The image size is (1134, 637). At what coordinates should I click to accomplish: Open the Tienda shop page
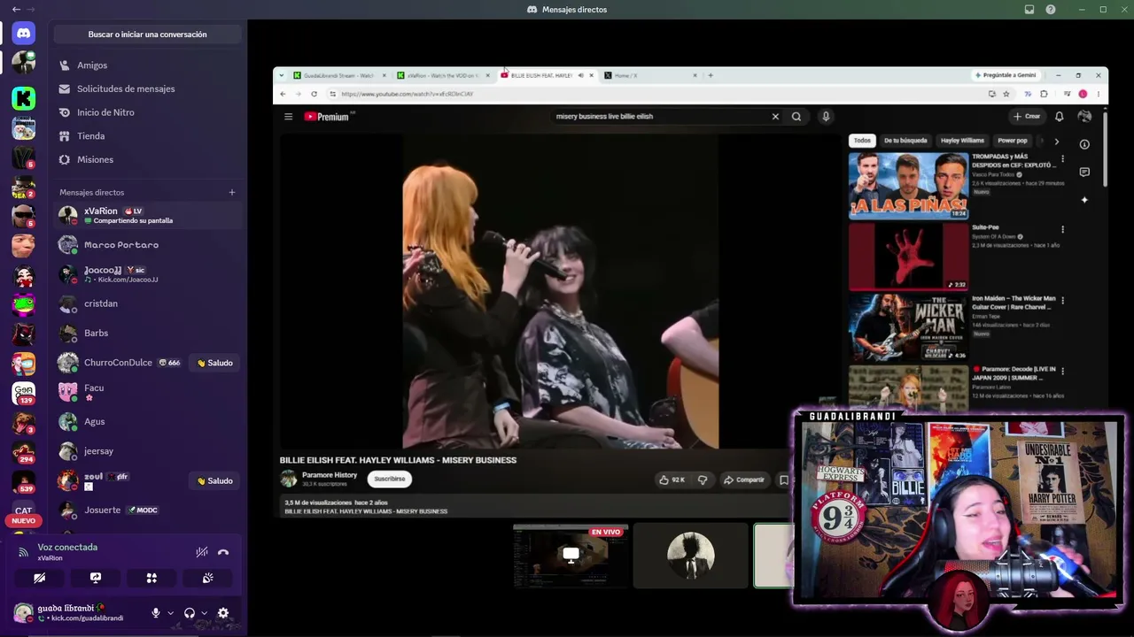tap(147, 136)
